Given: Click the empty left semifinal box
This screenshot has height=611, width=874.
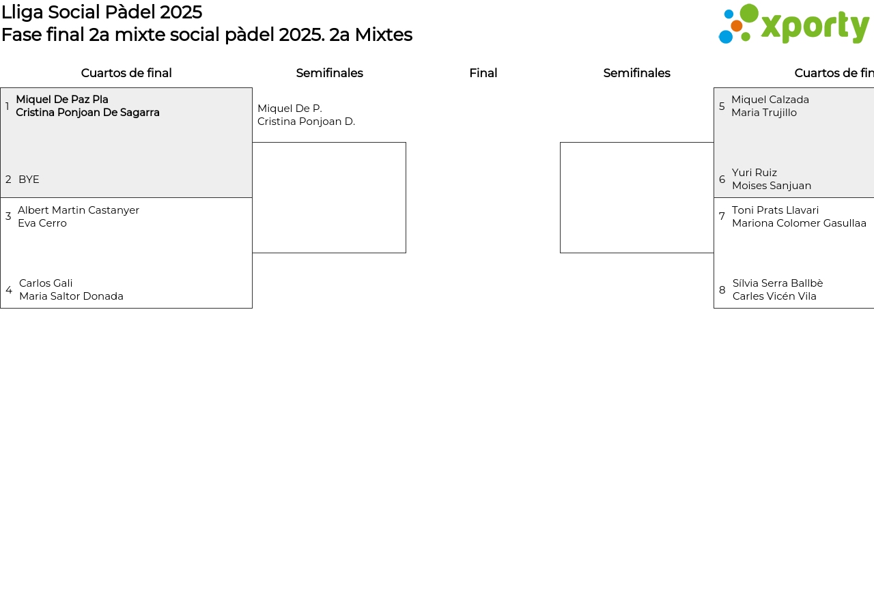Looking at the screenshot, I should coord(329,197).
